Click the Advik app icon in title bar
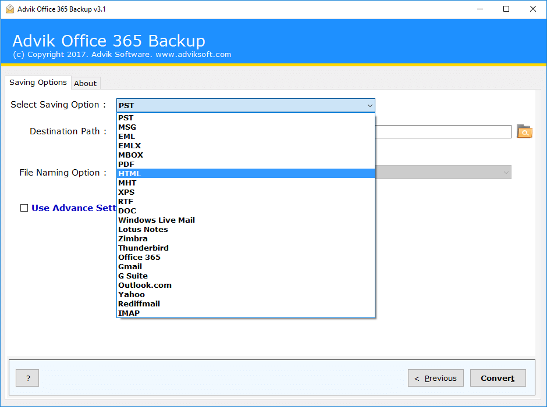Screen dimensions: 547x407 9,9
